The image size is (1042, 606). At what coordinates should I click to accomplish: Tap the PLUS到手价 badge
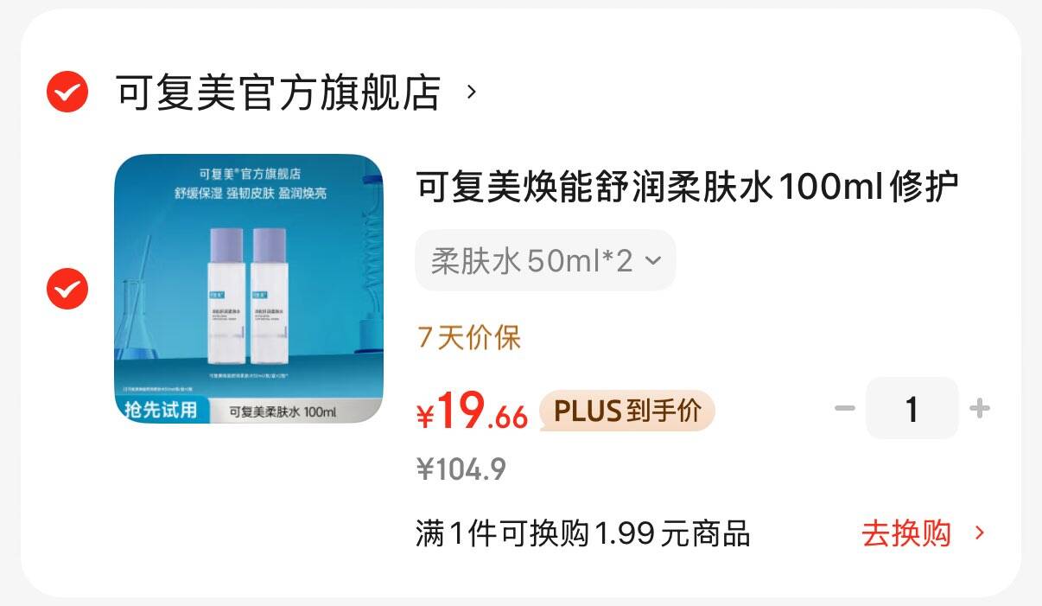[x=627, y=411]
